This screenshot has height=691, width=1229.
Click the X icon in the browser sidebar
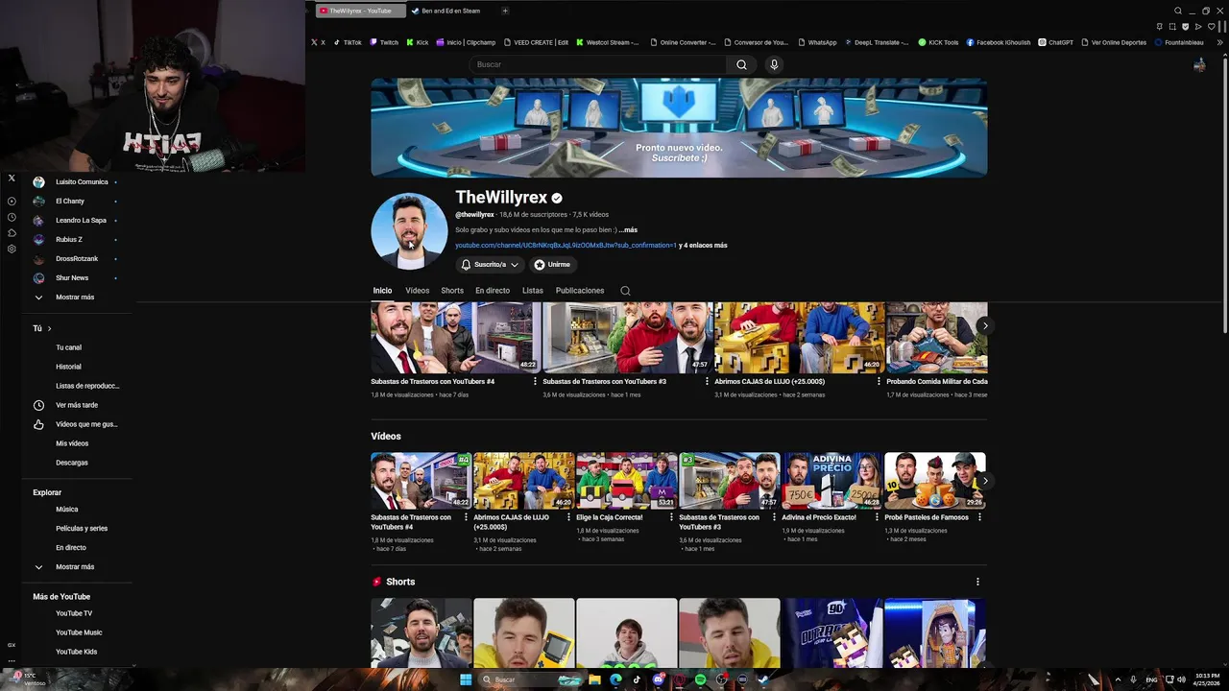(12, 178)
